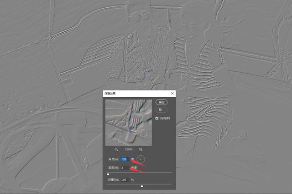Click the 数量(M) amount input field showing 100

pyautogui.click(x=125, y=180)
